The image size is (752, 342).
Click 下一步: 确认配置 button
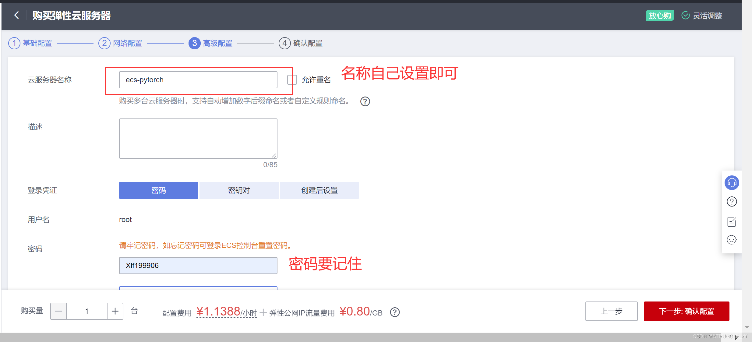[x=686, y=311]
